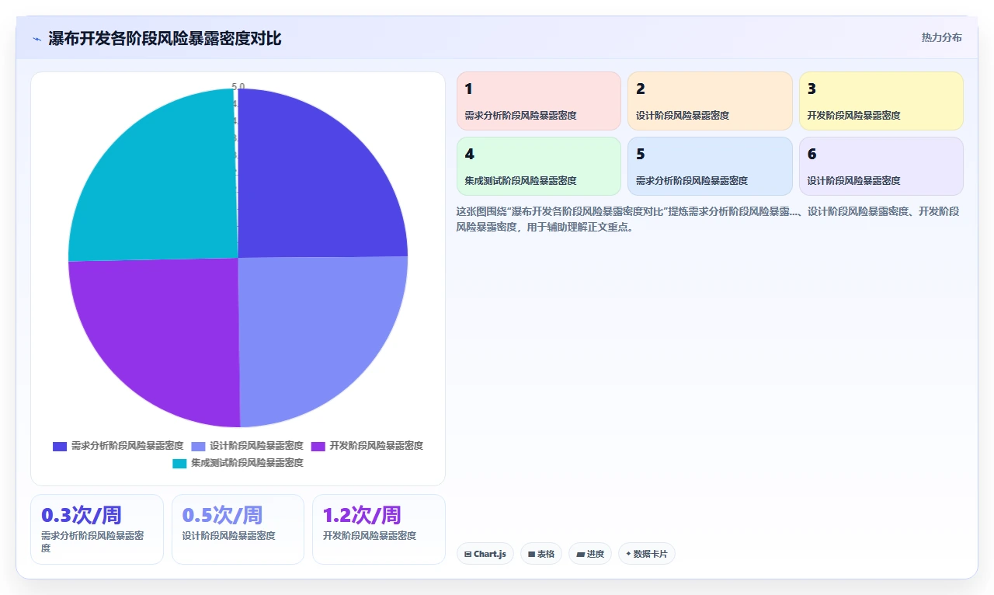Click the 1.2次/周 stat value
Screen dimensions: 994x595
pyautogui.click(x=363, y=515)
